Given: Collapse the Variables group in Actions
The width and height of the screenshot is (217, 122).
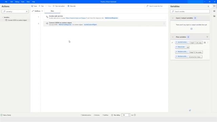Looking at the screenshot, I should pyautogui.click(x=2, y=17).
